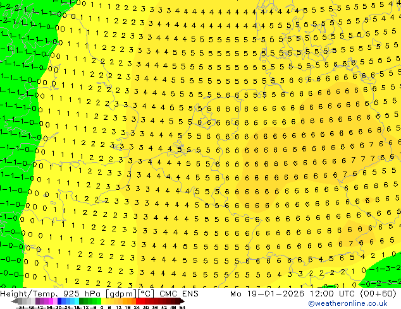
Task: Select the dark green legend swatch above -18
Action: (x=82, y=301)
